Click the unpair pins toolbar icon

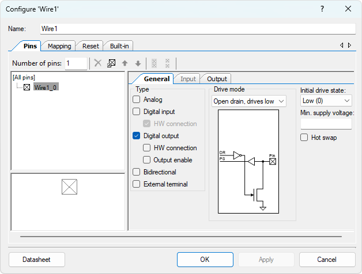click(x=167, y=63)
